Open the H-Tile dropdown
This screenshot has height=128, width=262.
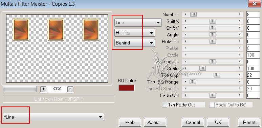(135, 33)
